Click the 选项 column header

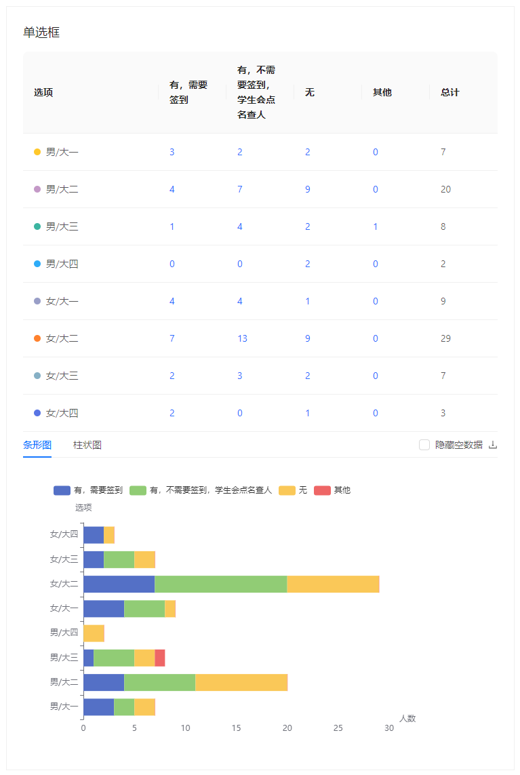click(43, 92)
